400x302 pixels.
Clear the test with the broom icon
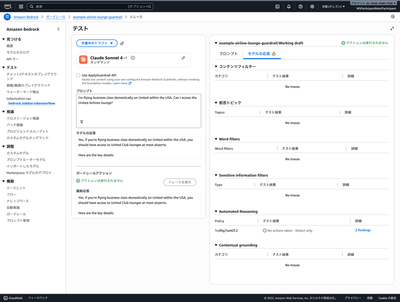pos(122,43)
